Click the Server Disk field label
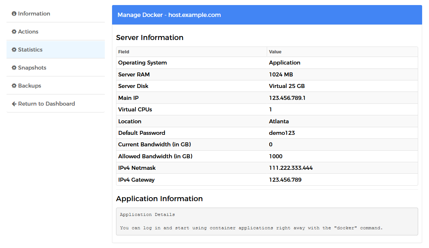The width and height of the screenshot is (429, 248). (133, 86)
